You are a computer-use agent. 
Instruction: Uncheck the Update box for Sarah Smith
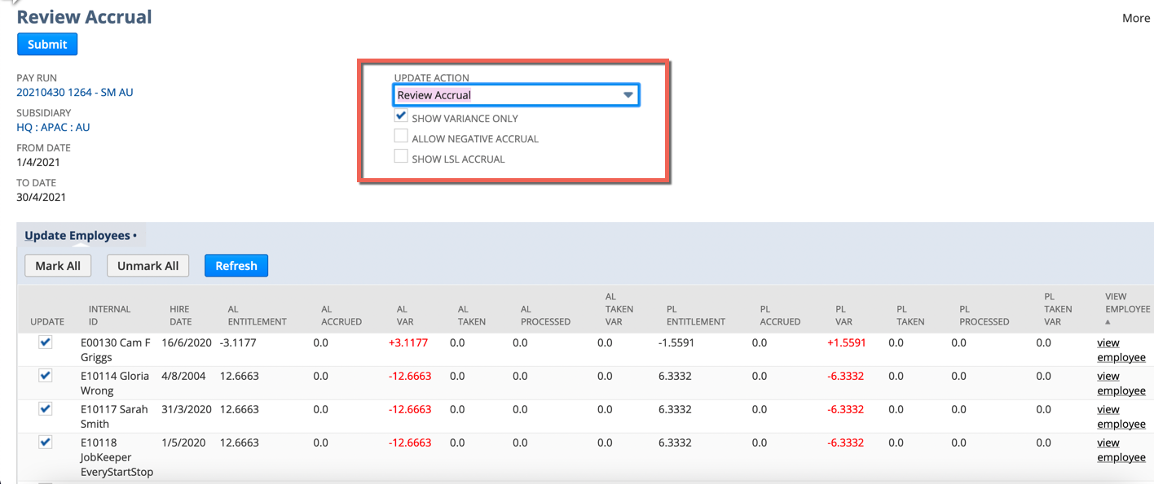pyautogui.click(x=45, y=408)
